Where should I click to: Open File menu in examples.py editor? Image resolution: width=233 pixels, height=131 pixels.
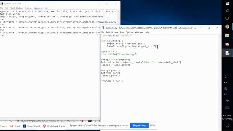[x=103, y=32]
